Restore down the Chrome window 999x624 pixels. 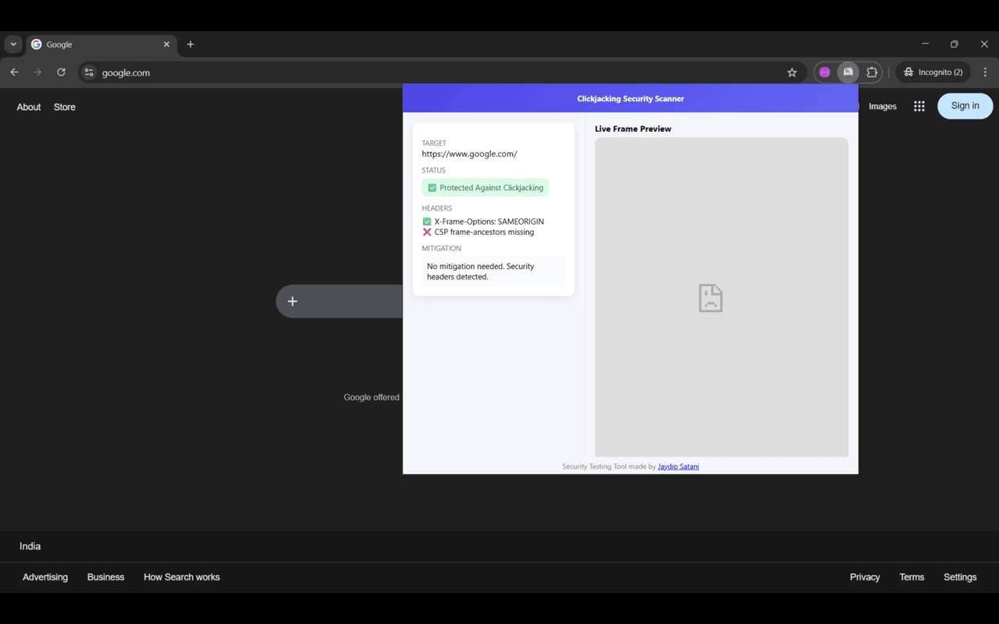point(954,44)
